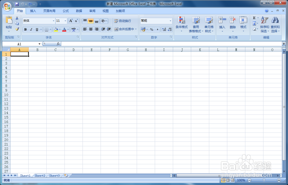Switch to the 页面布局 ribbon tab
Viewport: 288px width, 185px height.
(x=49, y=11)
